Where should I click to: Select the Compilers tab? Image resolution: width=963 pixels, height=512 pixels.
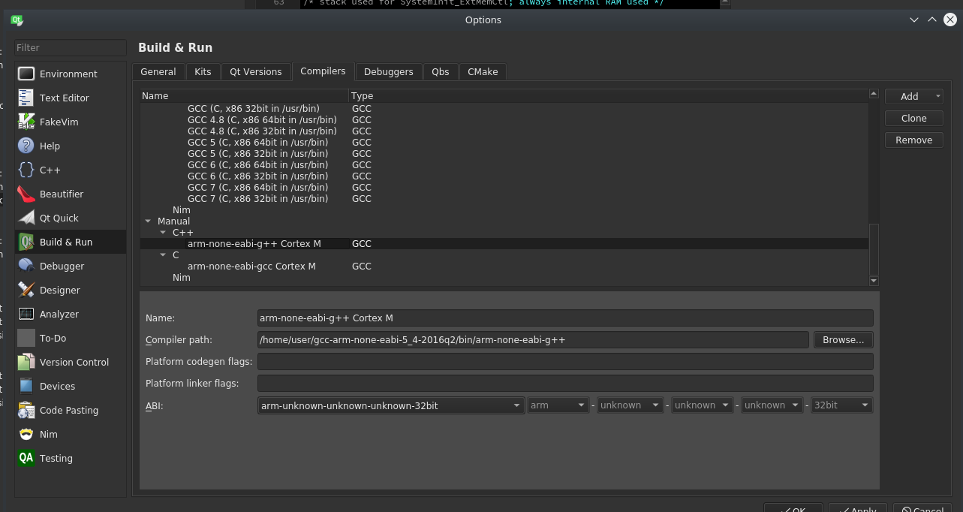click(x=323, y=71)
